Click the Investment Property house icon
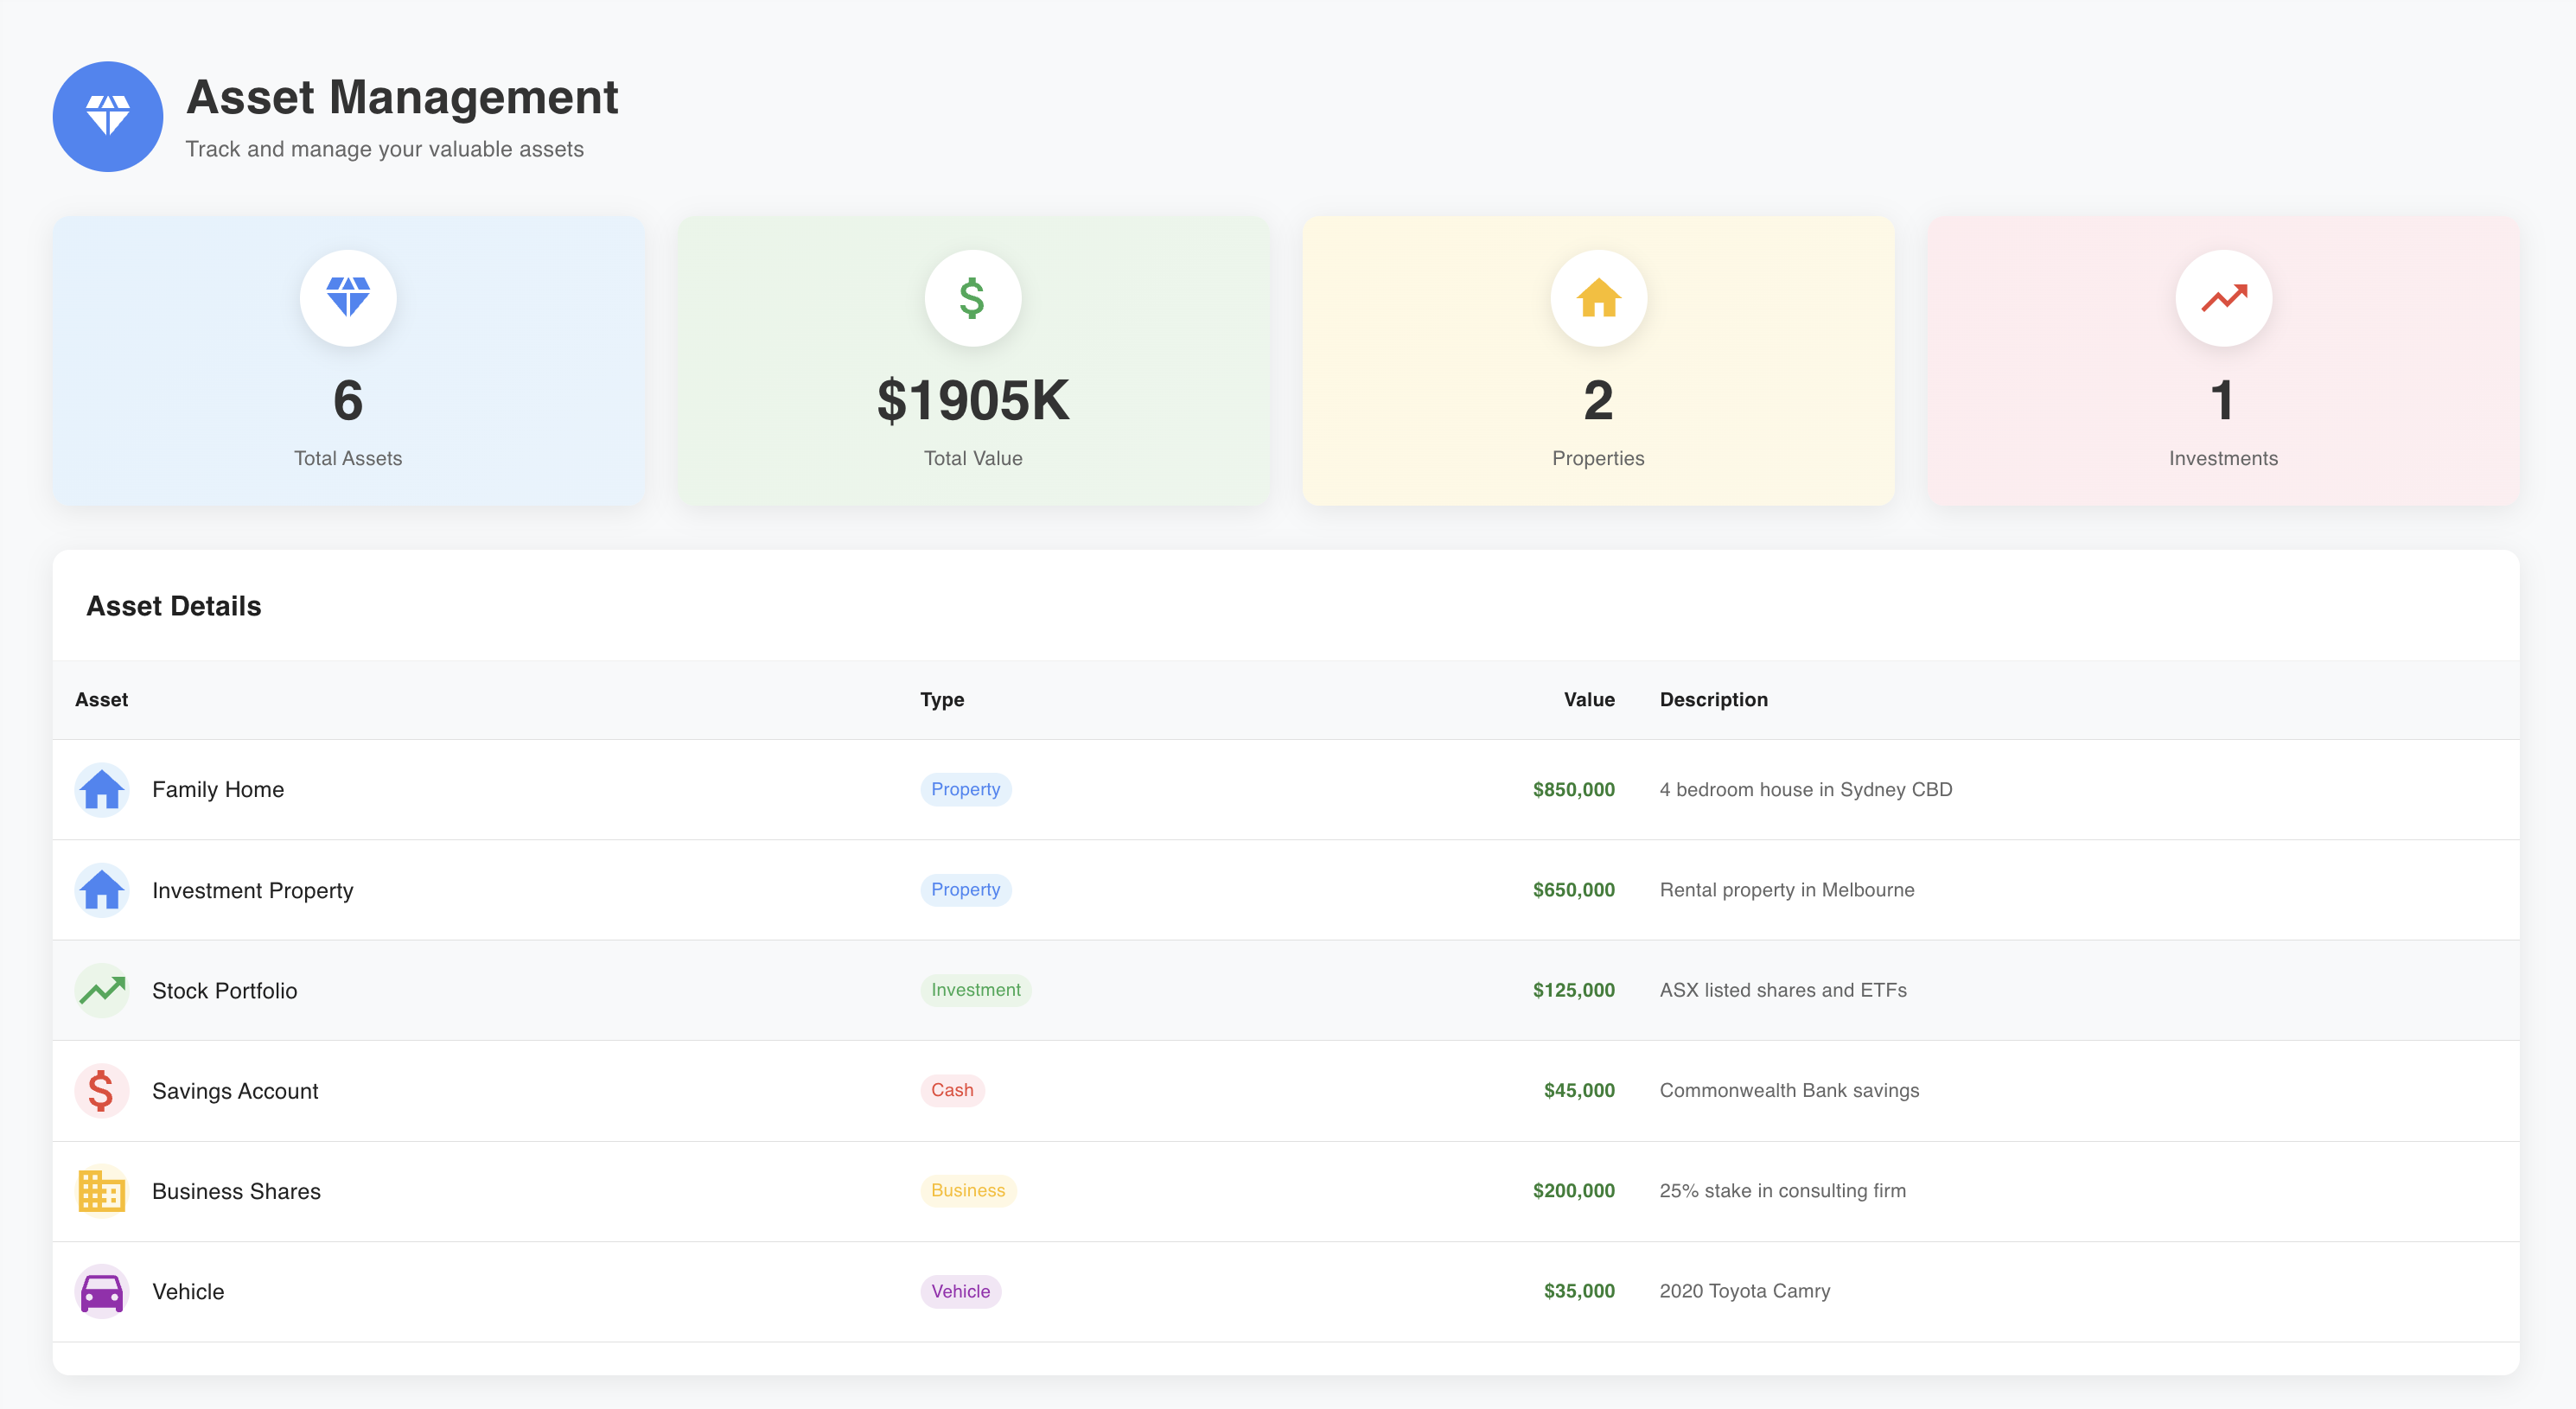This screenshot has width=2576, height=1409. click(101, 890)
